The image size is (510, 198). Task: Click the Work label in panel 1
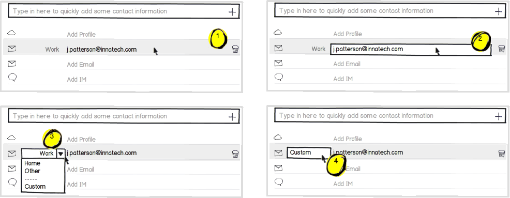[52, 50]
